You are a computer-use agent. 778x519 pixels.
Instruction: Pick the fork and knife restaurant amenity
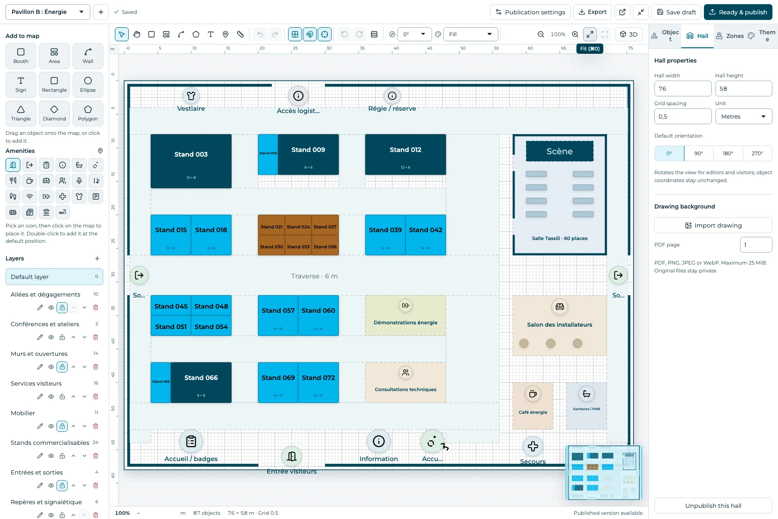click(x=13, y=181)
